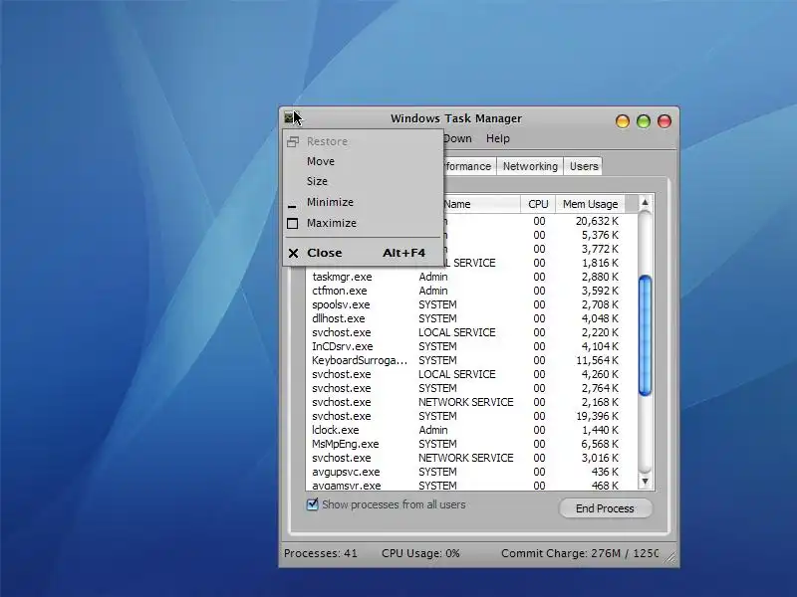Click the scrollbar down arrow

point(645,482)
